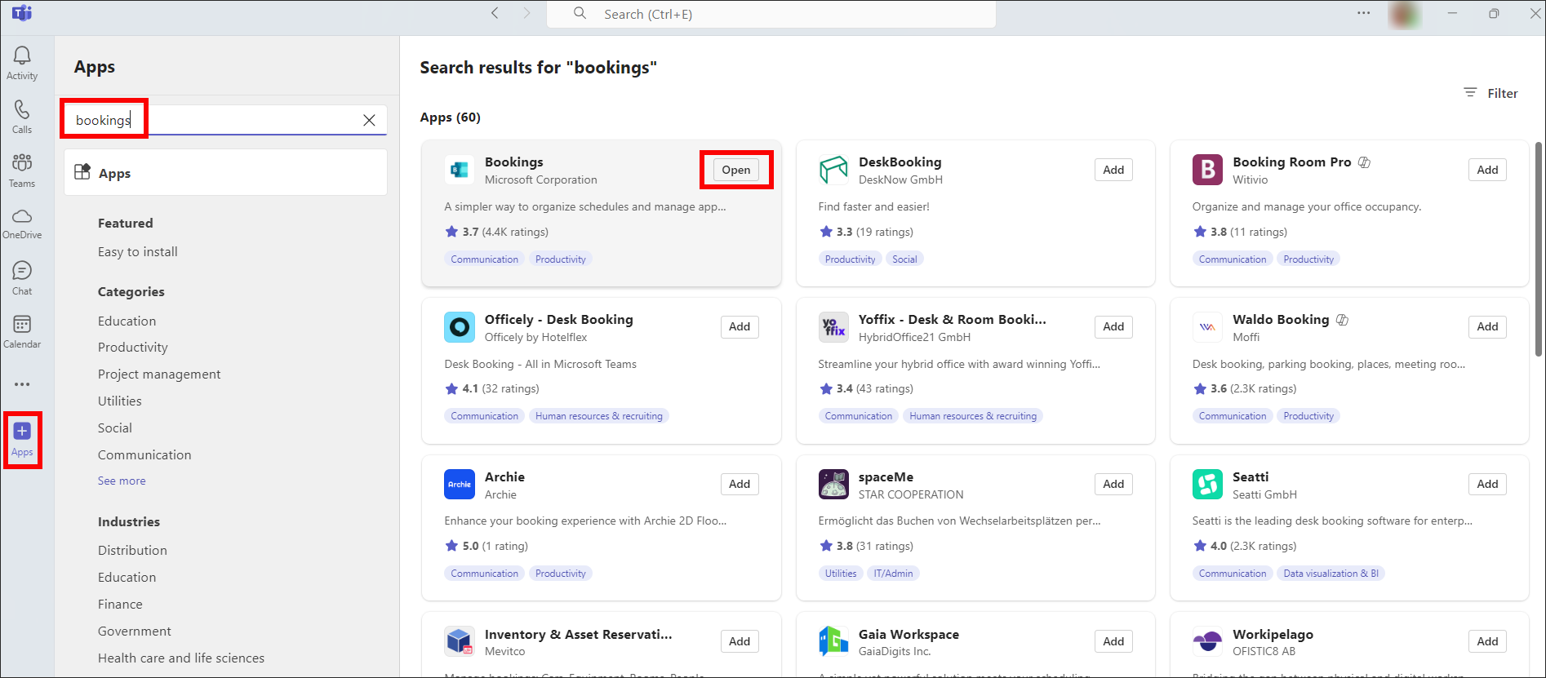Open the Bookings app

coord(735,170)
